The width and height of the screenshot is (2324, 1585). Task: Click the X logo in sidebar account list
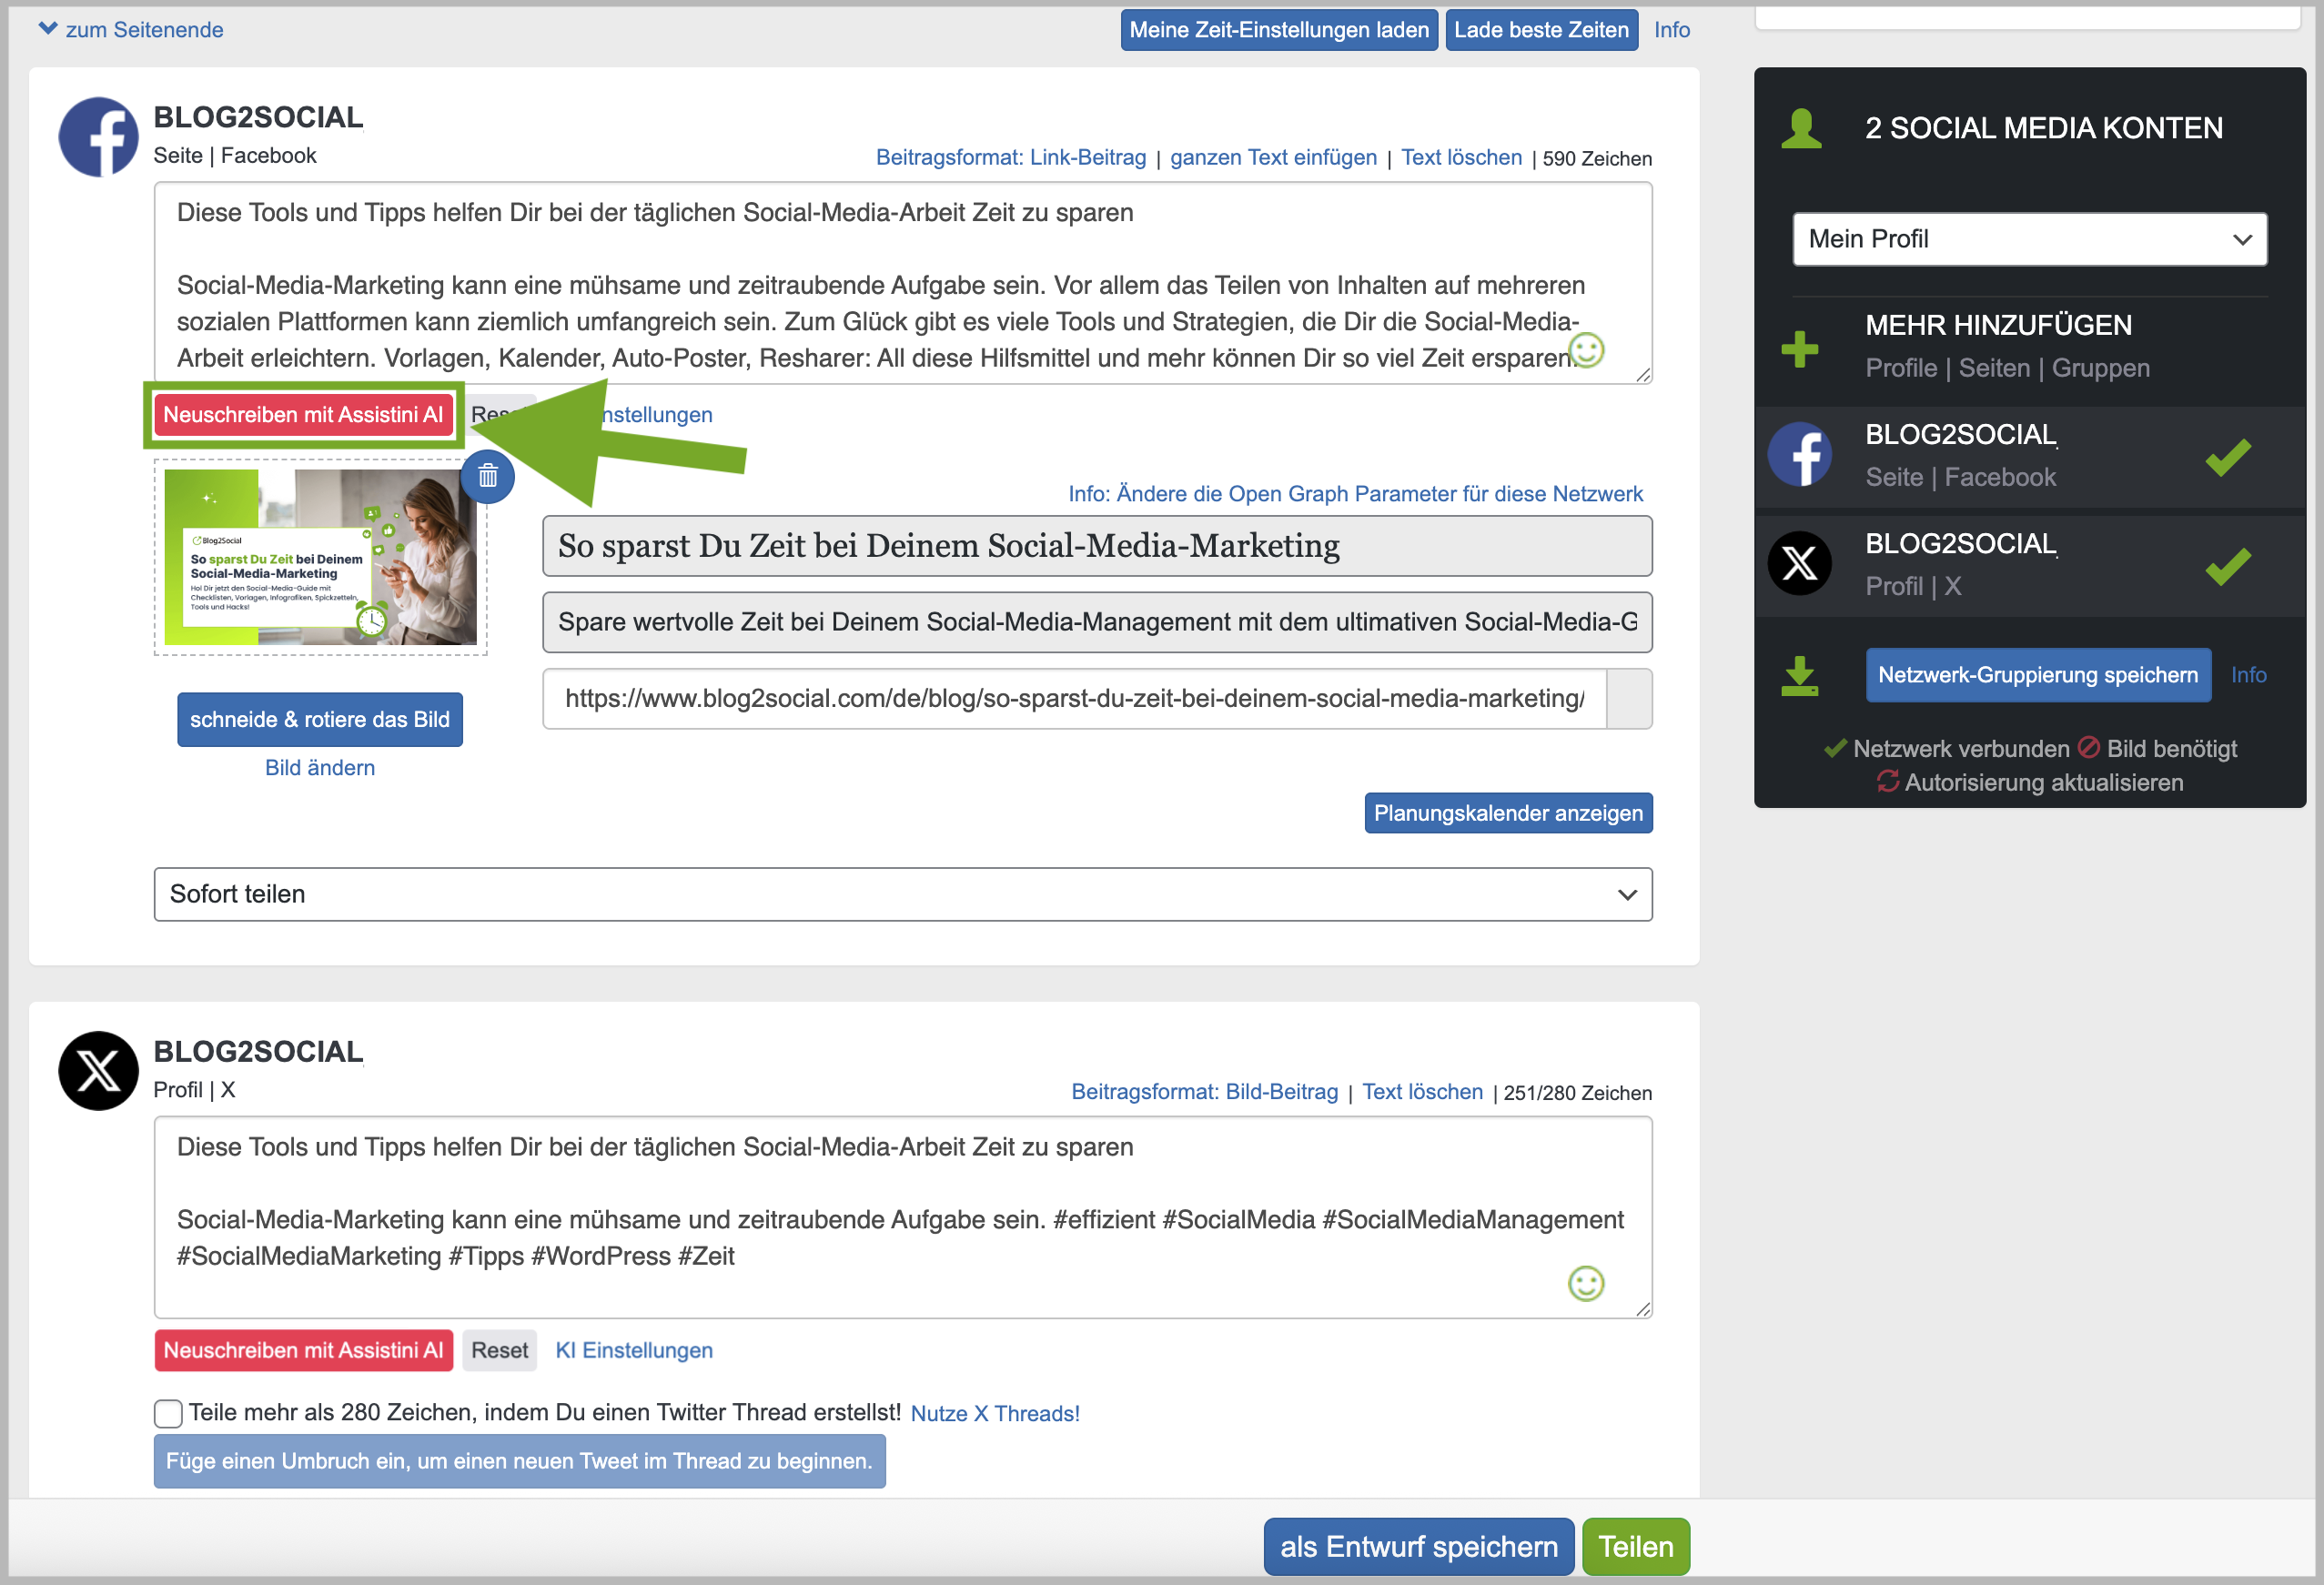1799,564
